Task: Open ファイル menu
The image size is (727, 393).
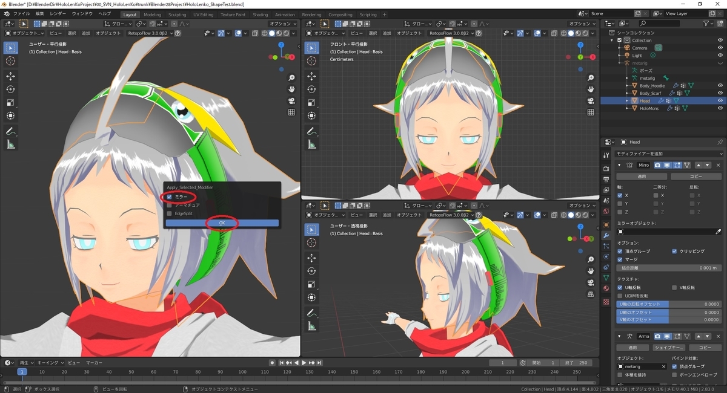Action: [x=21, y=13]
